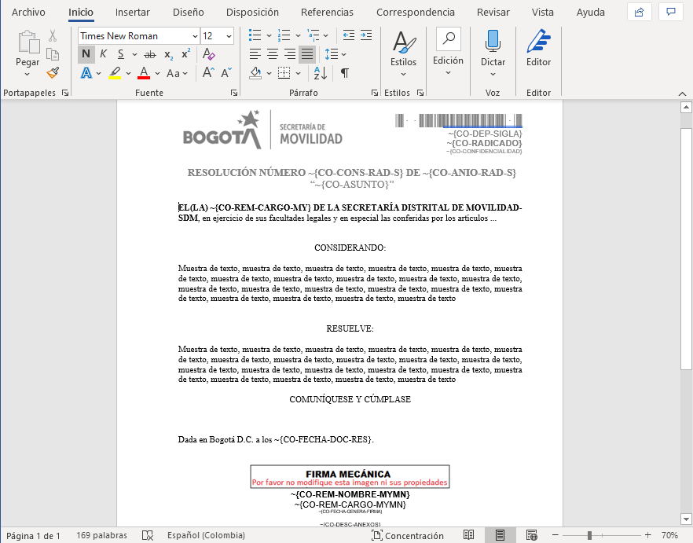The width and height of the screenshot is (693, 543).
Task: Apply text effects with blue A icon
Action: [86, 73]
